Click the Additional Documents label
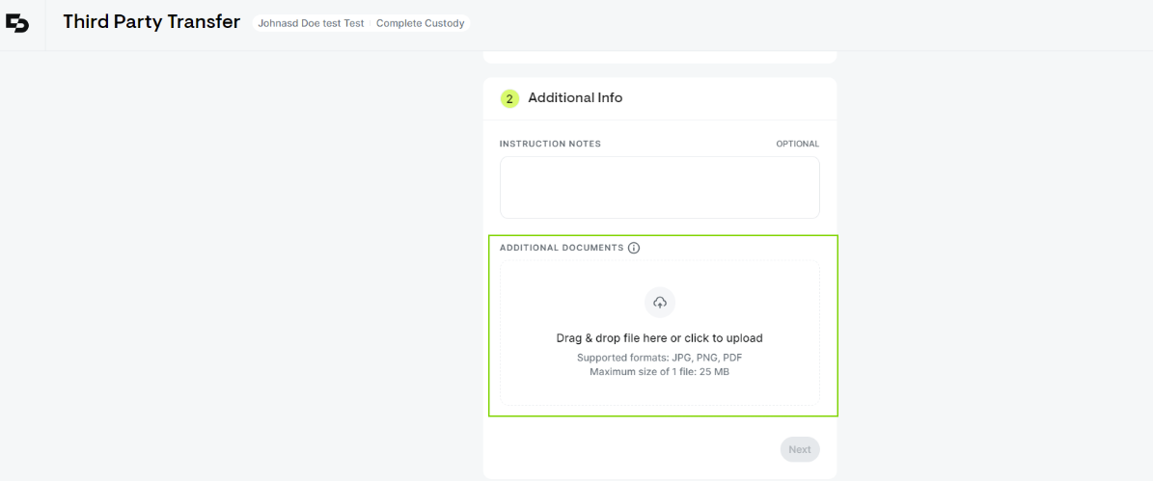This screenshot has height=481, width=1153. (562, 248)
